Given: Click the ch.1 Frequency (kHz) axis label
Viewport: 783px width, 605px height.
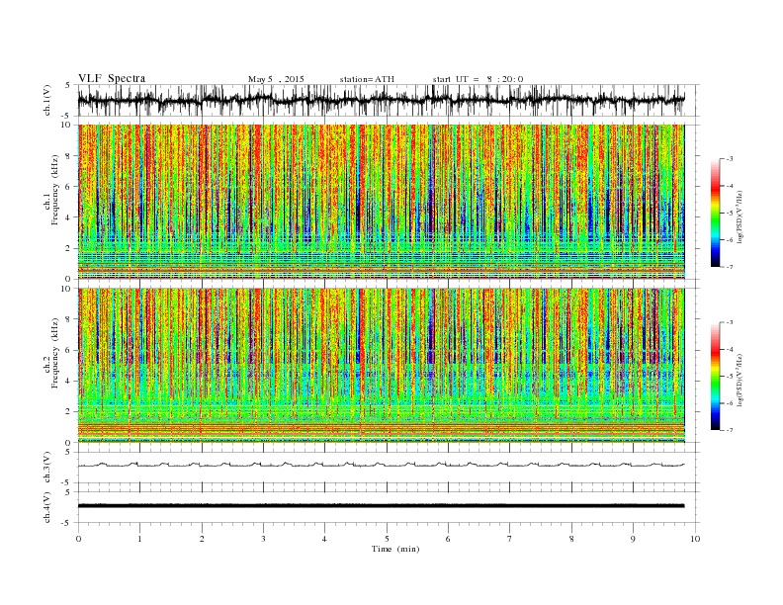Looking at the screenshot, I should point(50,190).
